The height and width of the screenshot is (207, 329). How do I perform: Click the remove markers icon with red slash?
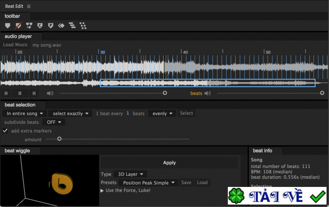pos(18,26)
